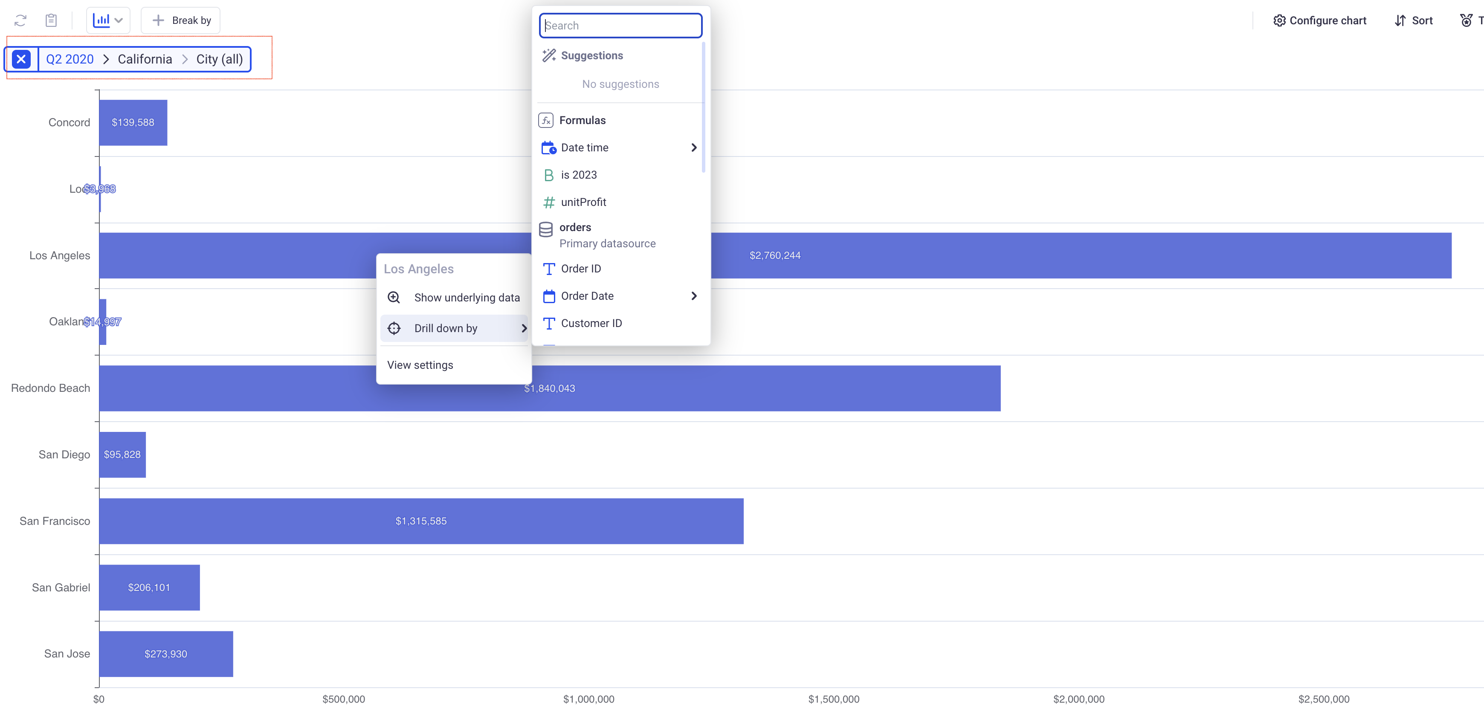Open the bar chart type selector
This screenshot has width=1484, height=712.
click(108, 21)
